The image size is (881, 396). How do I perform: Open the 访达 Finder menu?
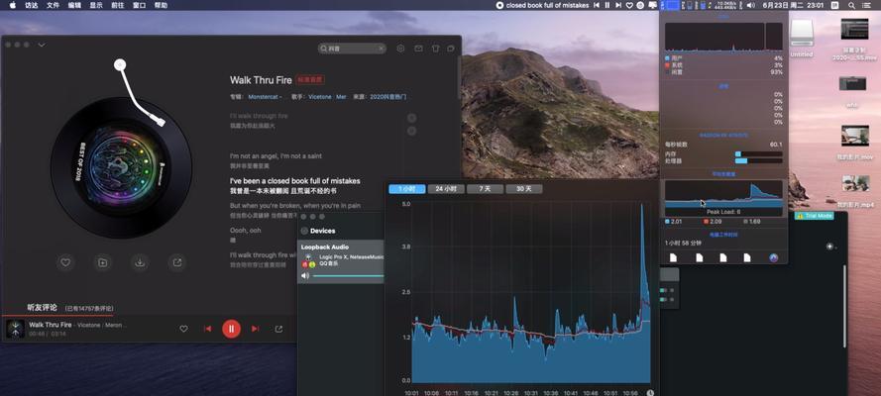[x=32, y=5]
